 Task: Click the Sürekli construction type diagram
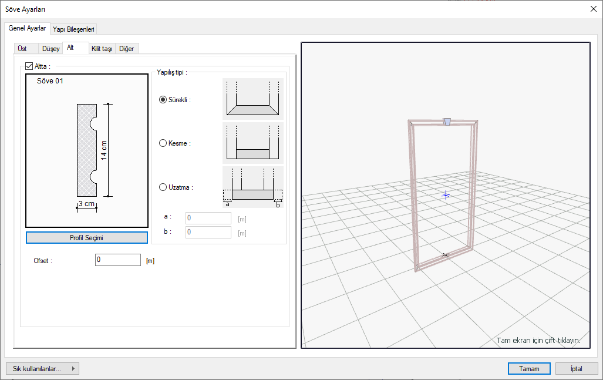(x=252, y=99)
